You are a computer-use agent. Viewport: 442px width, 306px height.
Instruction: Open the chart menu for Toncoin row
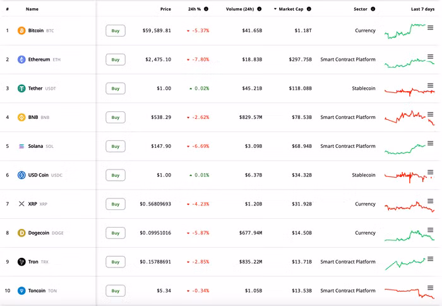[x=431, y=288]
